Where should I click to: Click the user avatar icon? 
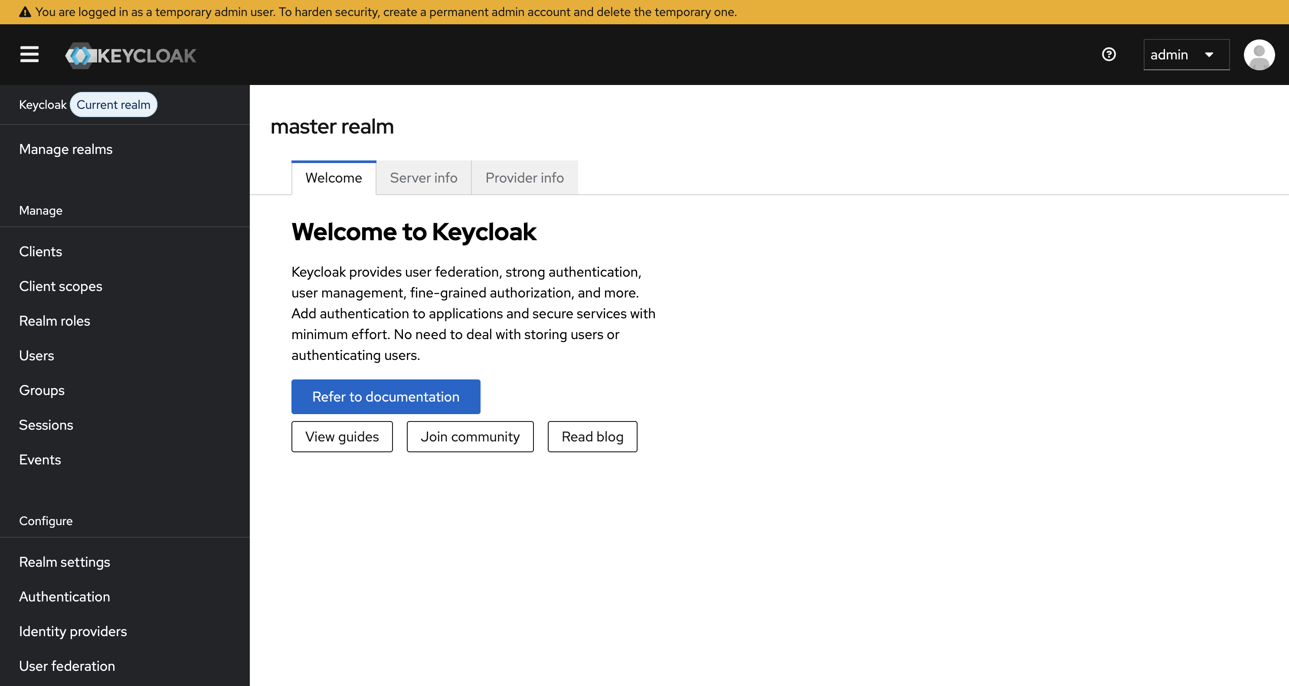(x=1259, y=55)
